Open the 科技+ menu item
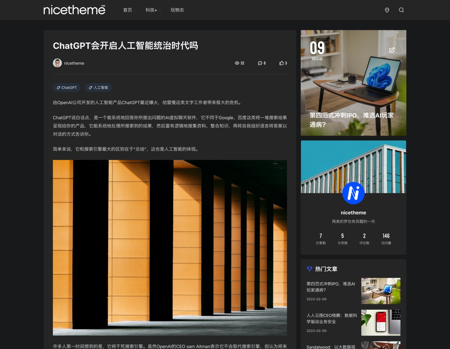Viewport: 450px width, 349px height. [x=151, y=10]
